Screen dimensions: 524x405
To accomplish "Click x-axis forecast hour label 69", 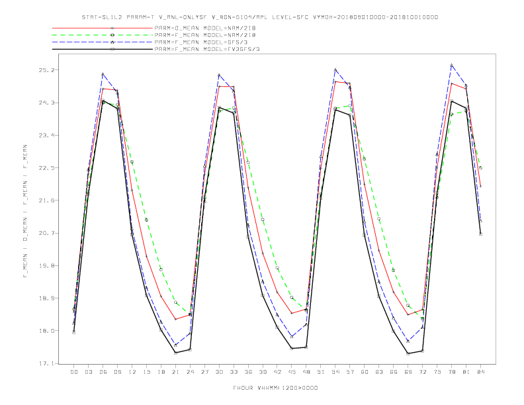I will click(408, 372).
